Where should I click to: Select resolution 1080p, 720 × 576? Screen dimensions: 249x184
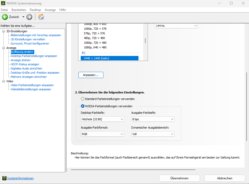(95, 29)
